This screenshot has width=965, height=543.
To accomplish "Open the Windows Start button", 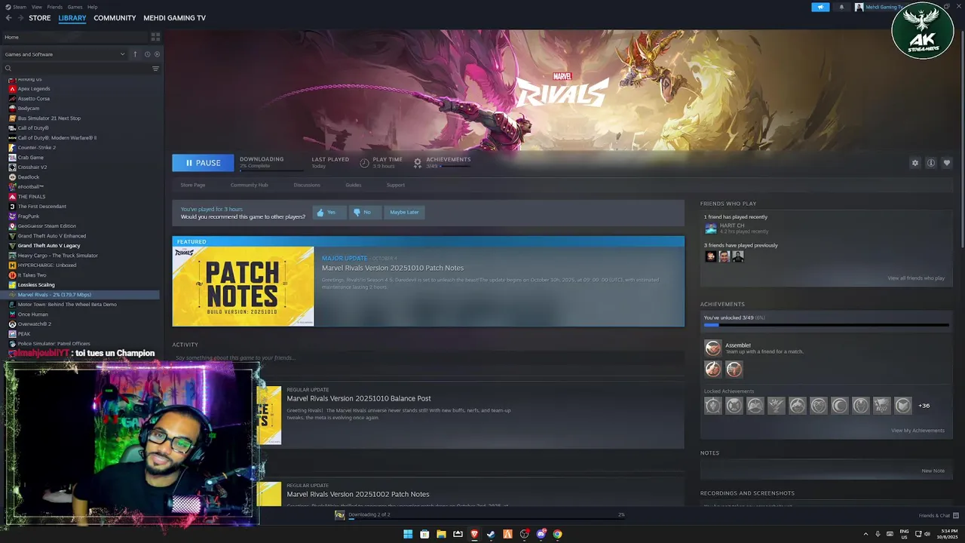I will pos(408,534).
